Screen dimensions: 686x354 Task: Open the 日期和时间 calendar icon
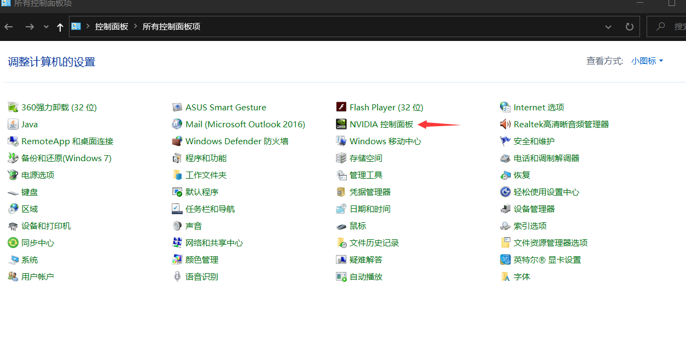[341, 209]
